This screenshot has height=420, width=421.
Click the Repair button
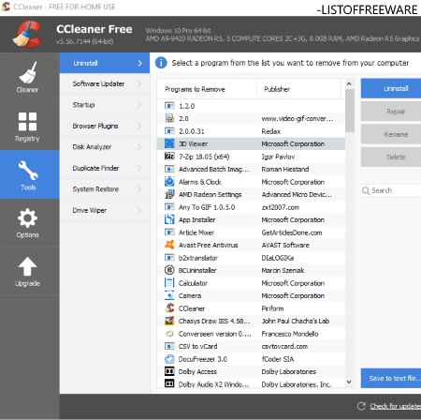click(391, 112)
